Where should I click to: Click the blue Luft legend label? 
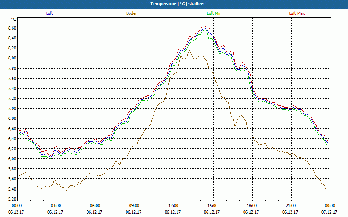click(49, 13)
